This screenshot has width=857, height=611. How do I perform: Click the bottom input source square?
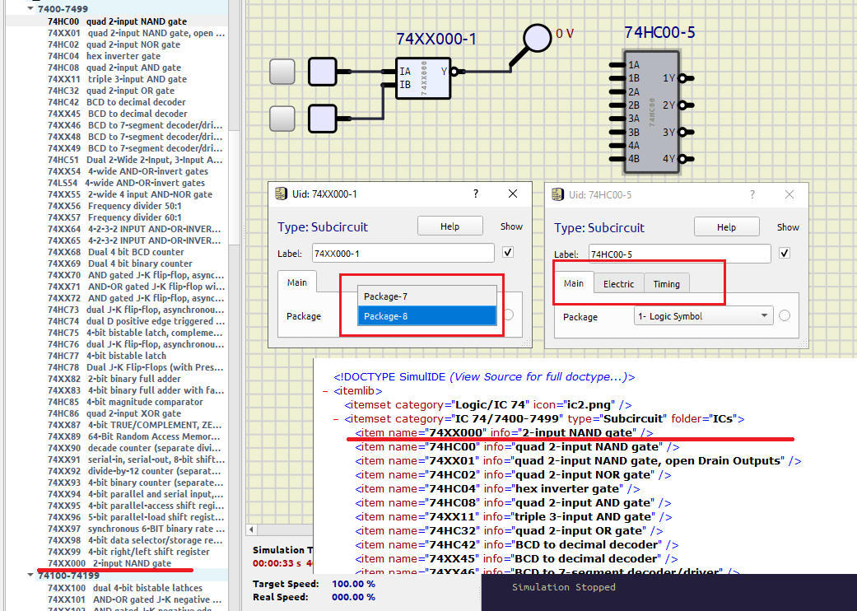pos(282,119)
